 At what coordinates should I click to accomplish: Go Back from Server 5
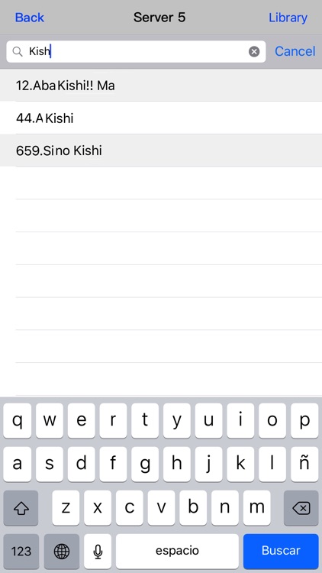click(30, 18)
